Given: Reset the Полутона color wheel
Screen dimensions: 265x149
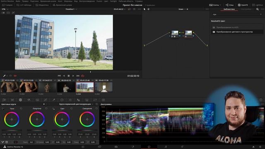Looking at the screenshot, I should (x=46, y=108).
